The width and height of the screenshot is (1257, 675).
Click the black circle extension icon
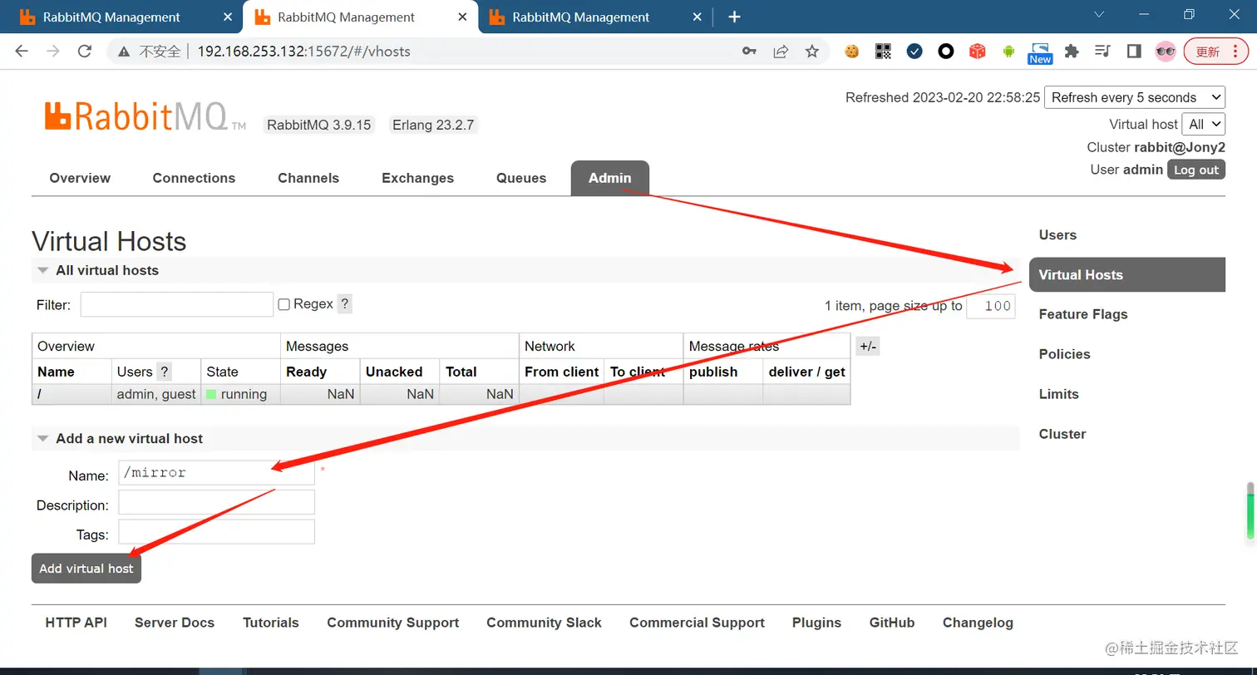[946, 51]
